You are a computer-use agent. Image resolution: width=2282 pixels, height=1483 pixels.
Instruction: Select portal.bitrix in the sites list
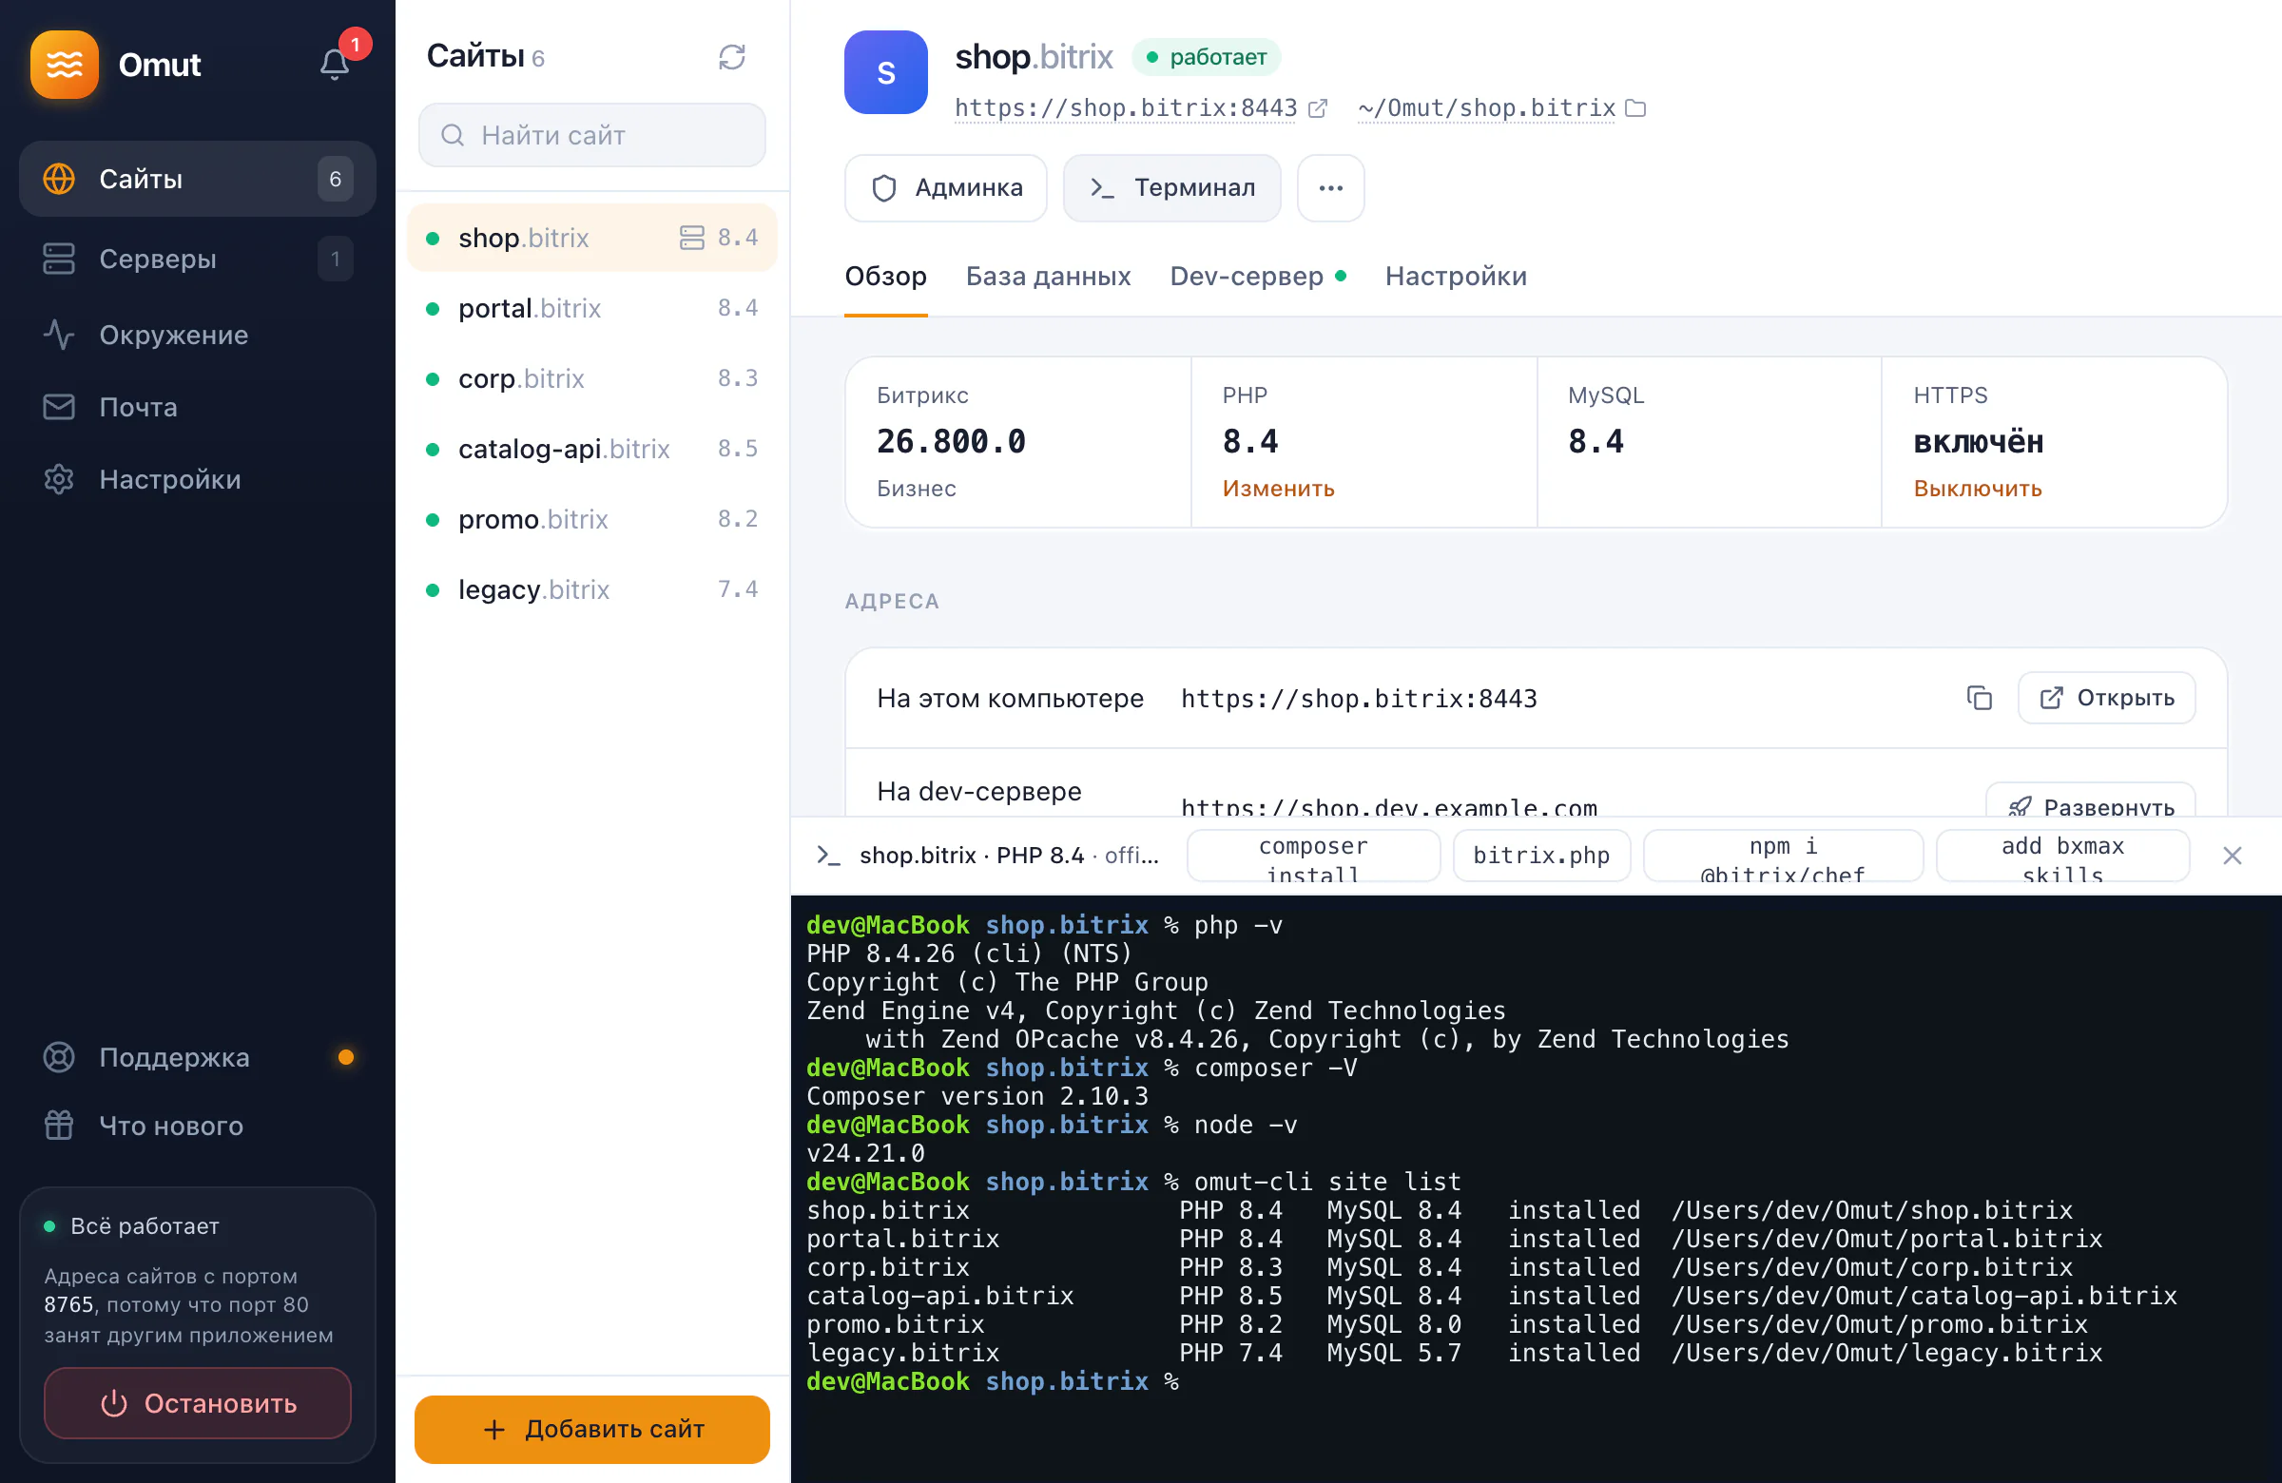point(591,309)
